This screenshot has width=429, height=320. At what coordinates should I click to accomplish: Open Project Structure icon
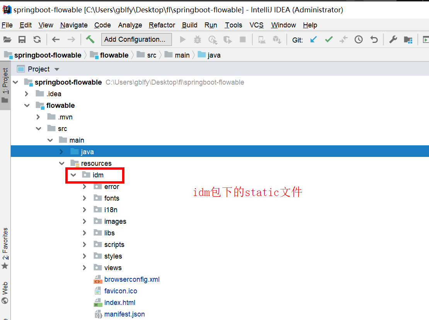tap(408, 40)
